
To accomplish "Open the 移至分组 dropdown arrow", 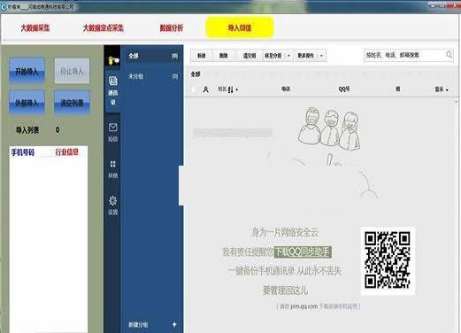I will click(288, 56).
